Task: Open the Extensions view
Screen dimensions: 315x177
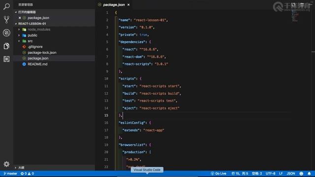Action: tap(6, 59)
